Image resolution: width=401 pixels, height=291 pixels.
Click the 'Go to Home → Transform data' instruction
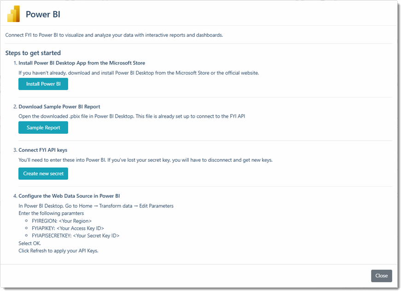tap(96, 206)
